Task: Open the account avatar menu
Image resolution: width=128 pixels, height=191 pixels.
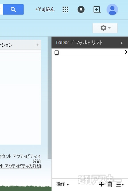Action: point(112,9)
